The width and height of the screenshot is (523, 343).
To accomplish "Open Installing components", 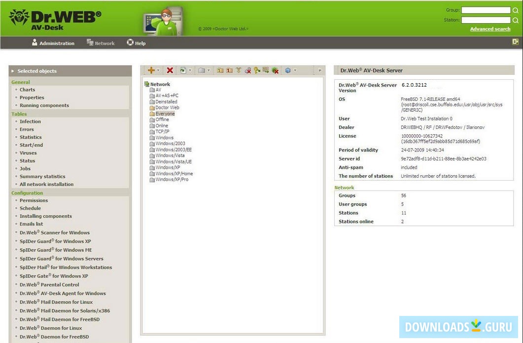I will (x=46, y=216).
